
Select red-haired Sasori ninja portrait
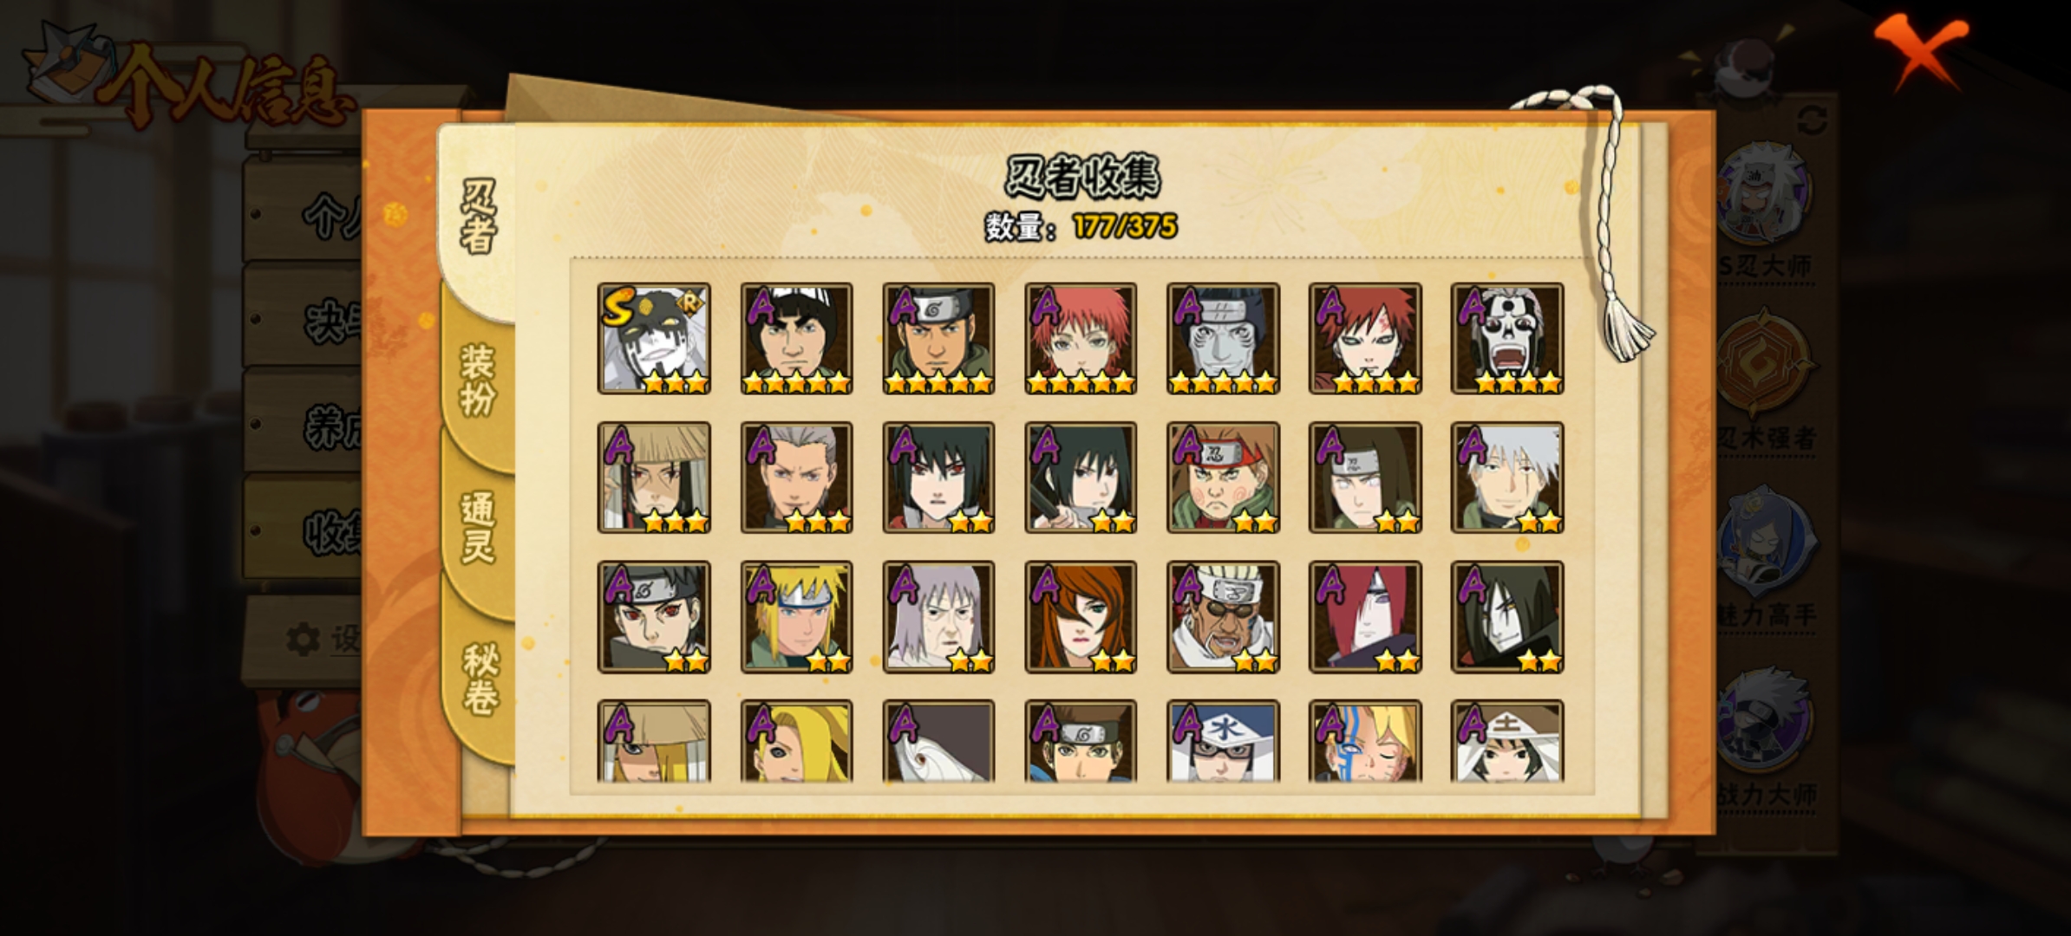pos(1081,339)
